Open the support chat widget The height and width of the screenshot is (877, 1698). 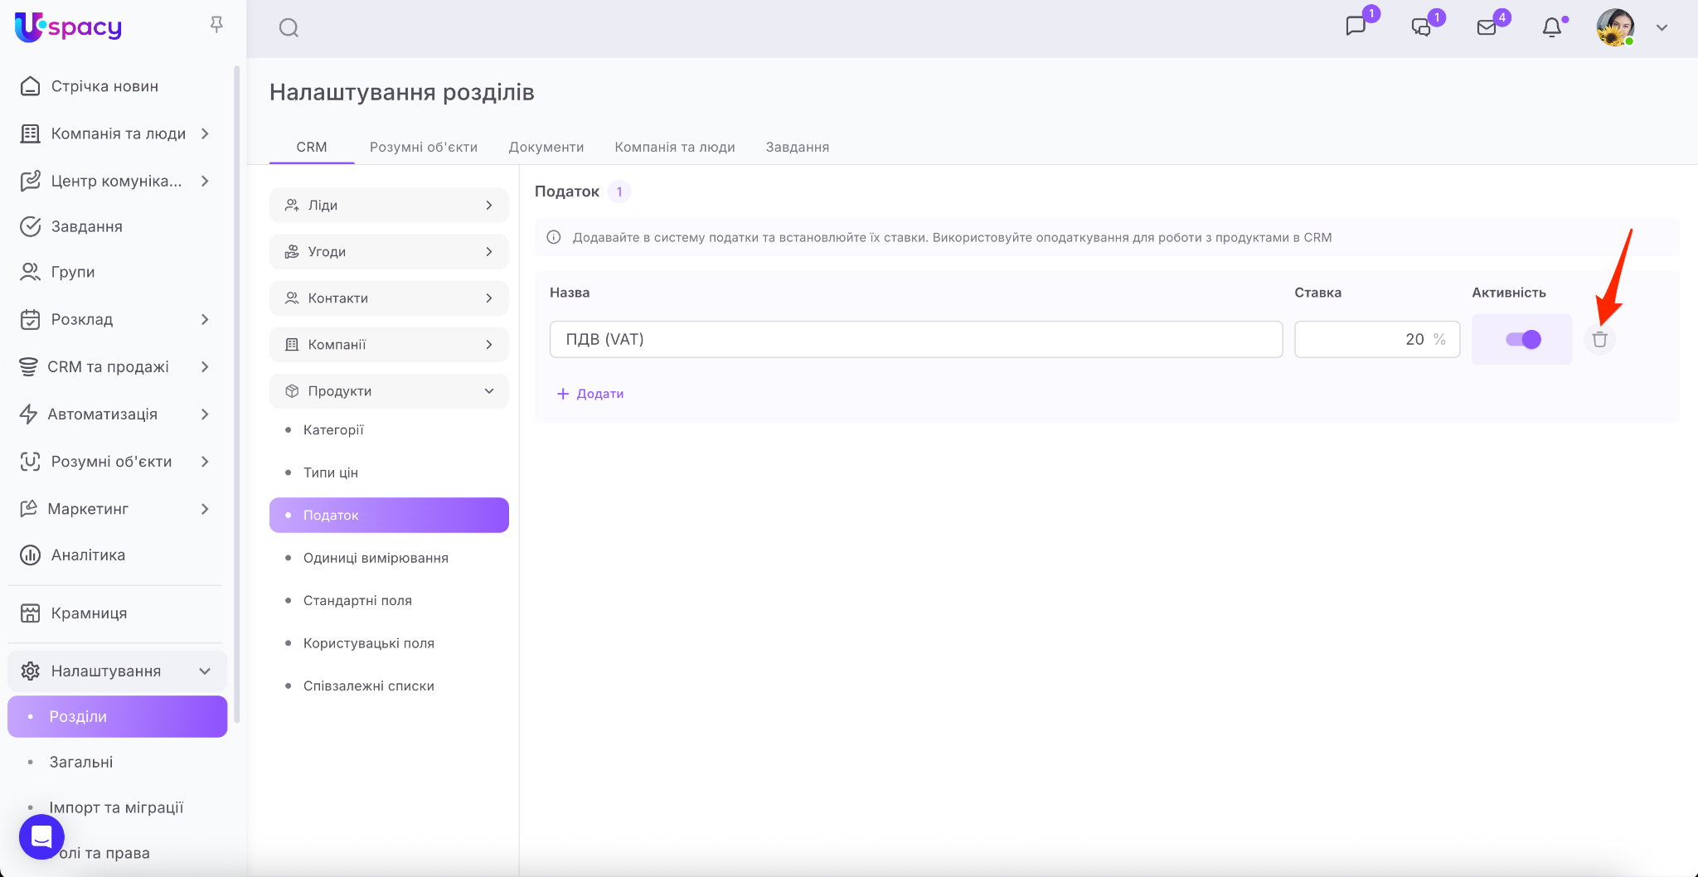[x=41, y=836]
